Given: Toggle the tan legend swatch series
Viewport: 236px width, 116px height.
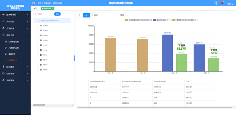Looking at the screenshot, I should (x=126, y=20).
